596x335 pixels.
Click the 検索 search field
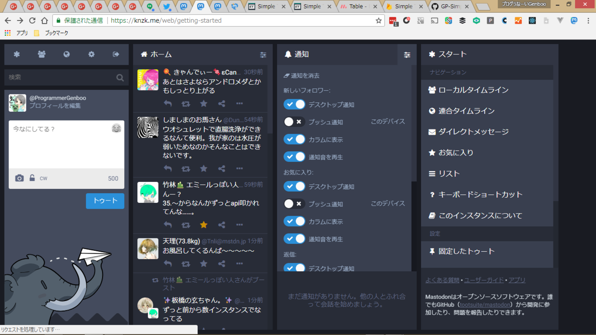61,77
